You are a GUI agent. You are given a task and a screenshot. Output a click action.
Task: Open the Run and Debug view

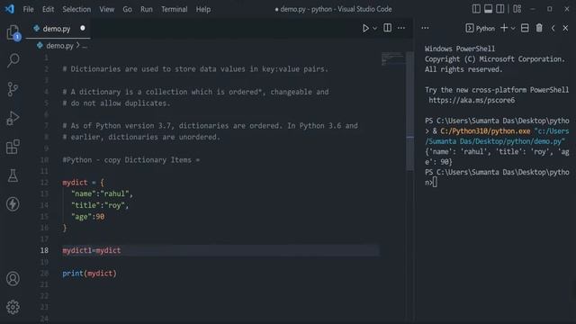[x=13, y=118]
